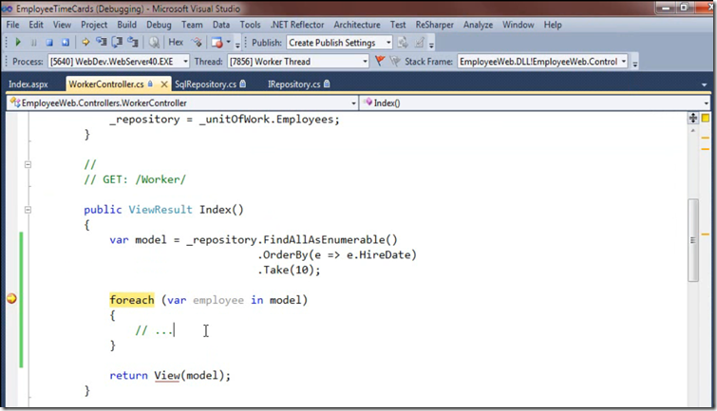This screenshot has width=717, height=411.
Task: Open the View menu
Action: [x=62, y=25]
